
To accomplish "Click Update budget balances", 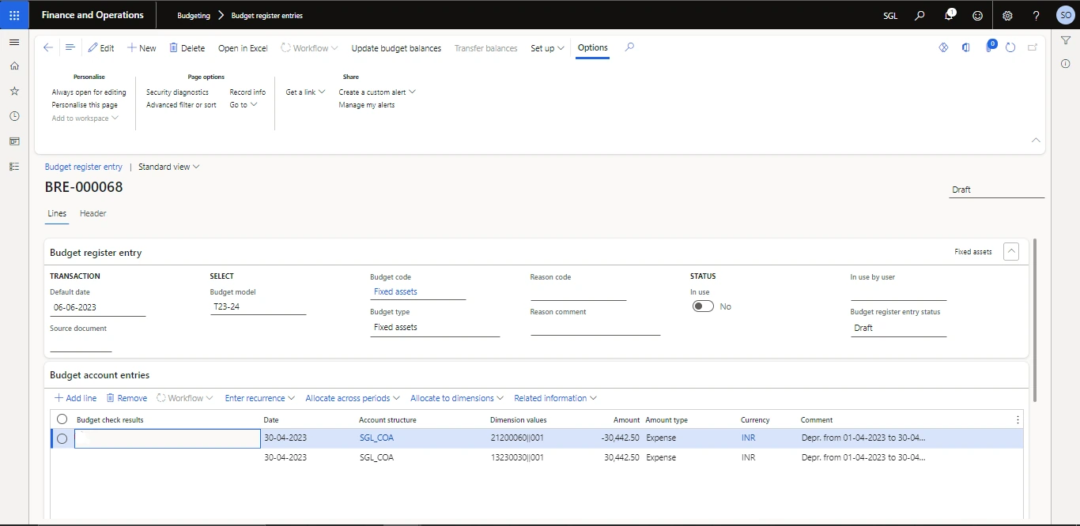I will coord(396,48).
